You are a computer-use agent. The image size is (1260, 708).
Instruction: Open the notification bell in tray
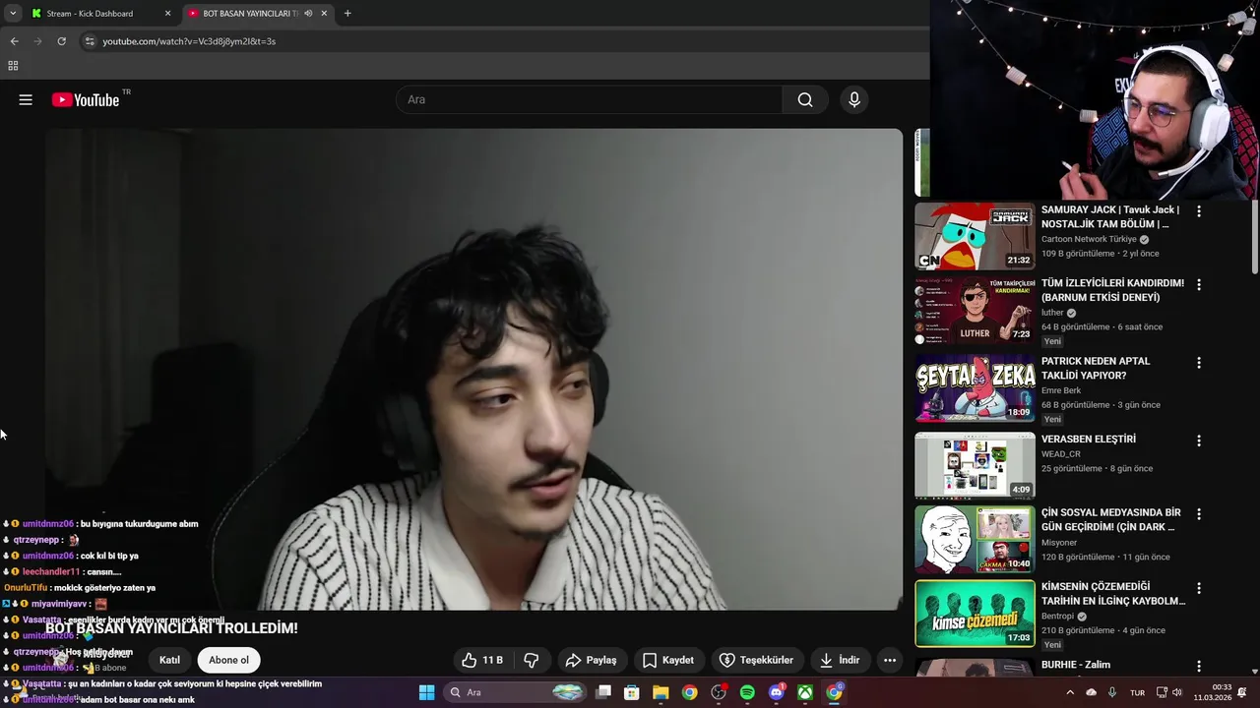pyautogui.click(x=1241, y=692)
